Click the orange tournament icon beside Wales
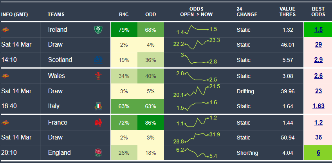 click(6, 76)
